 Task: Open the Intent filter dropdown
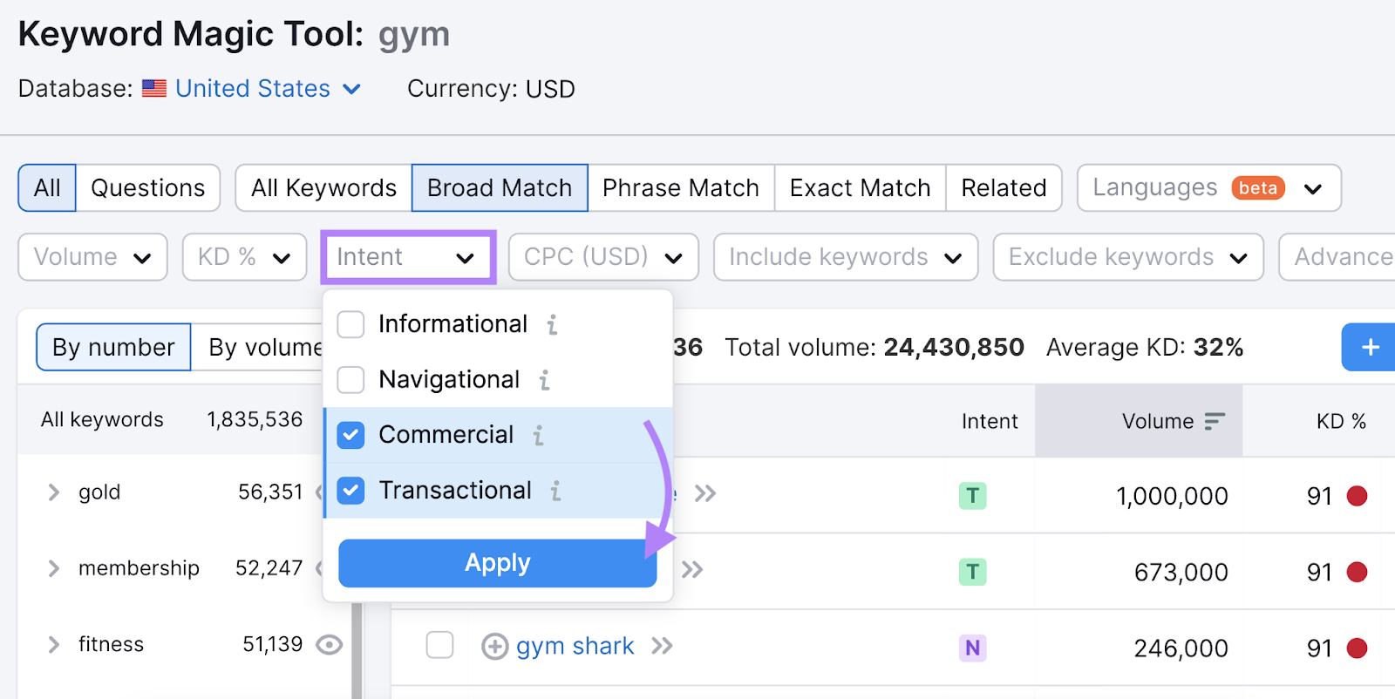[x=407, y=257]
